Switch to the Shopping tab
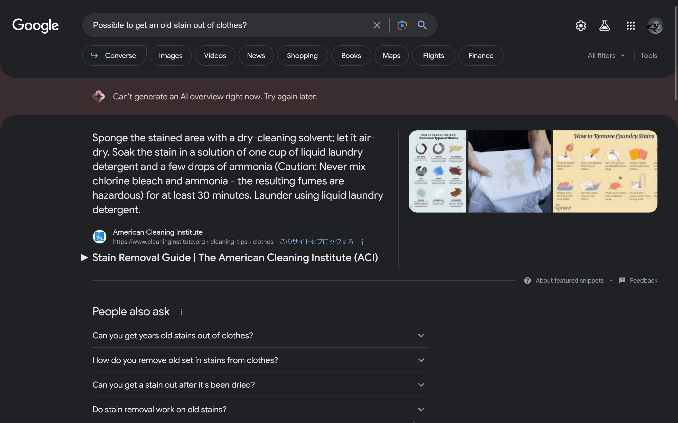The height and width of the screenshot is (423, 678). (302, 56)
